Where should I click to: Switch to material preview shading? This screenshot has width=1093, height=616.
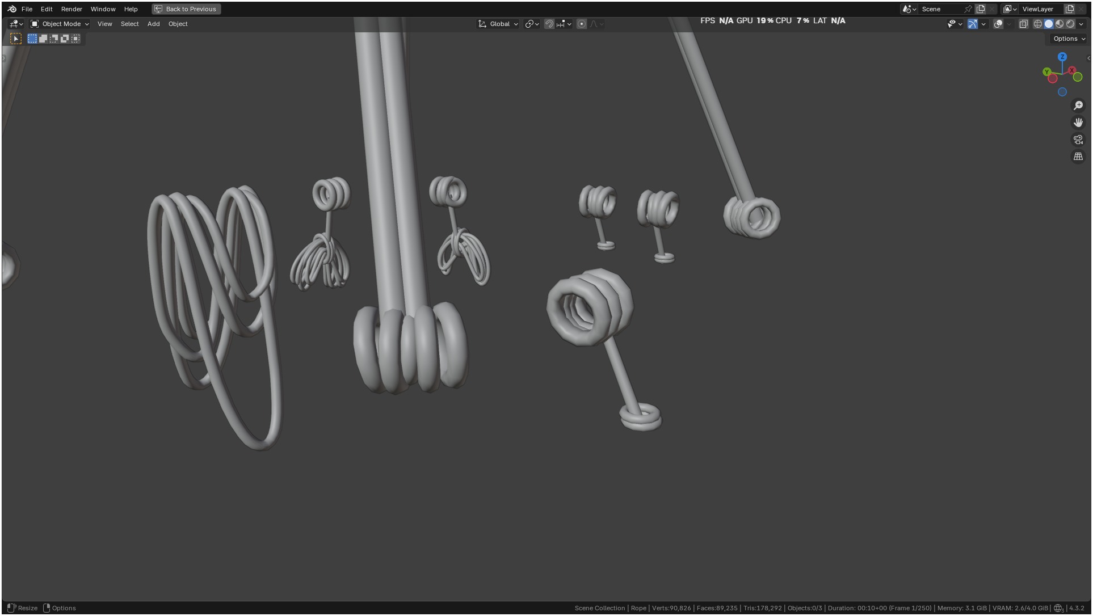1060,24
